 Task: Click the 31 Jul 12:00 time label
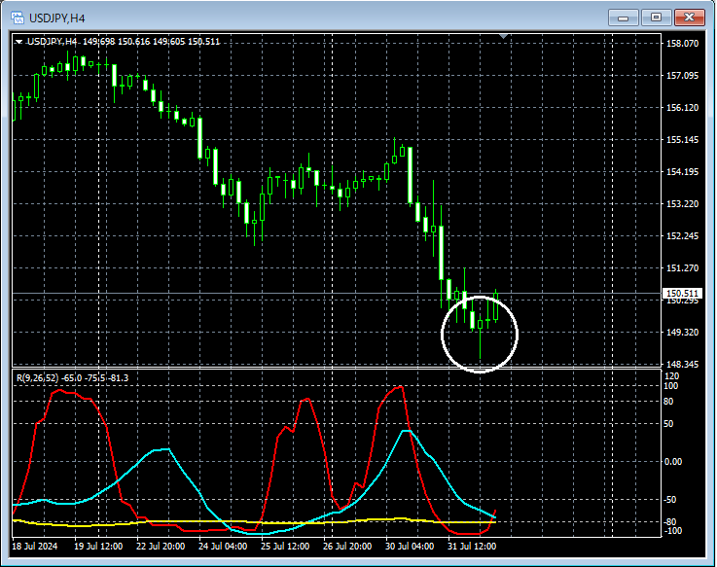[472, 547]
